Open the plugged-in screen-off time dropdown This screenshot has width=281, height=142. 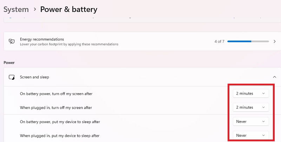pos(251,107)
